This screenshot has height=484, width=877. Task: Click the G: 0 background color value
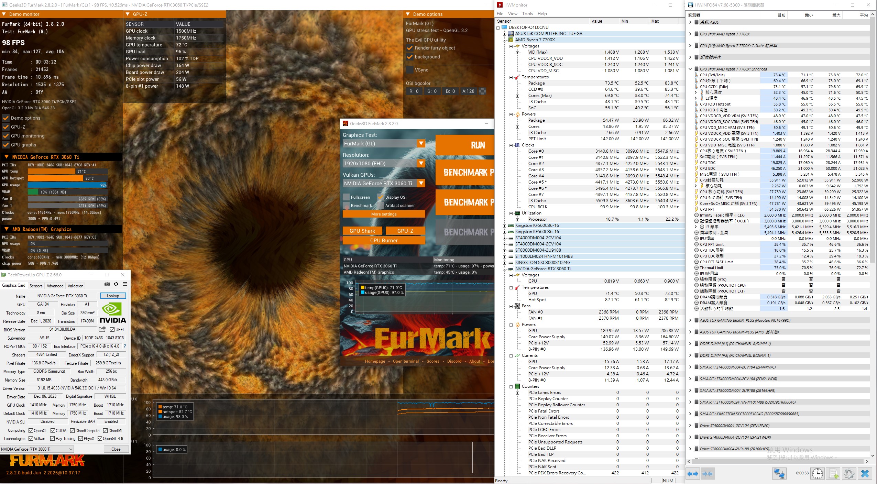(x=432, y=91)
